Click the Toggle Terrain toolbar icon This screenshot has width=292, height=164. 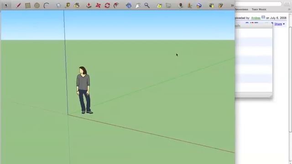pyautogui.click(x=190, y=5)
